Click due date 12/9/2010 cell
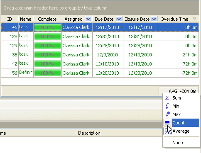201x153 pixels. (108, 55)
